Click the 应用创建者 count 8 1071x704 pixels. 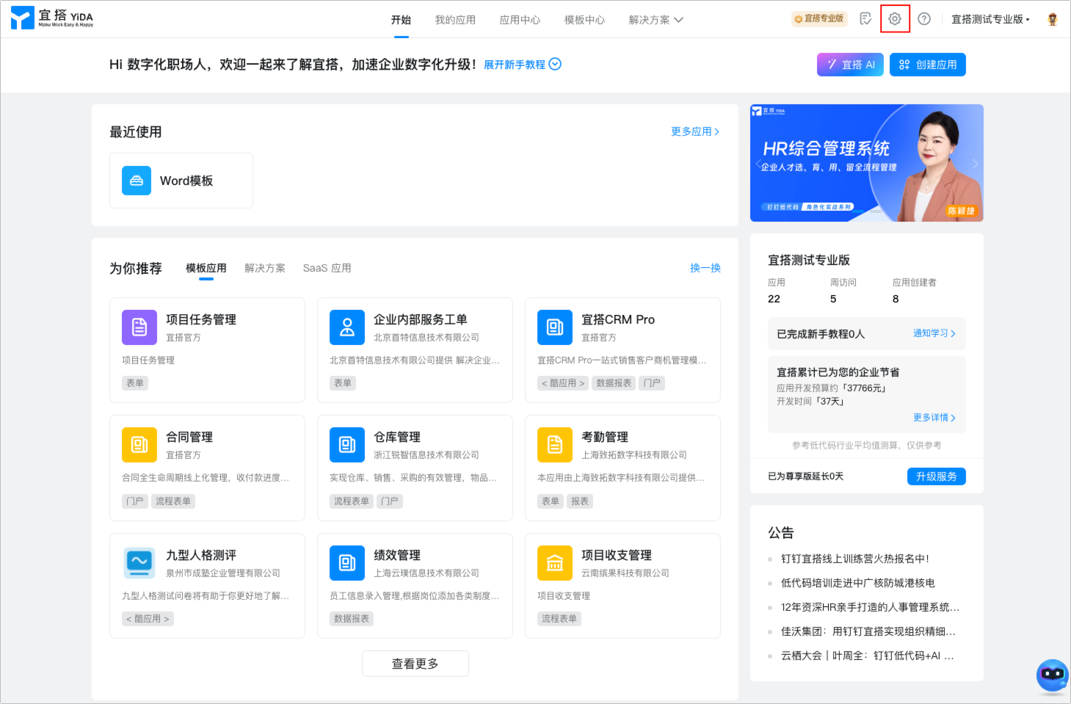pos(896,299)
